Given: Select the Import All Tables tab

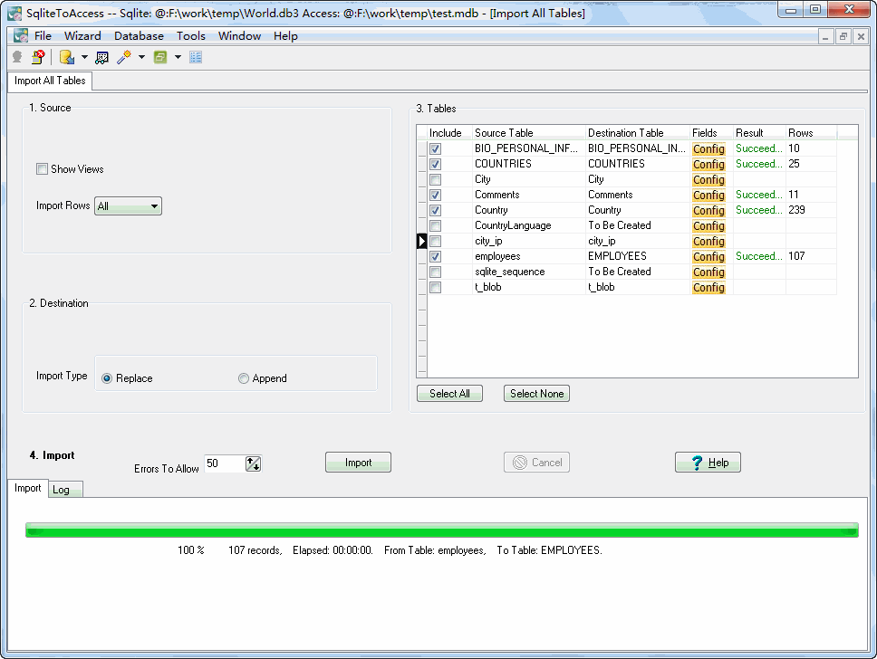Looking at the screenshot, I should [x=50, y=81].
